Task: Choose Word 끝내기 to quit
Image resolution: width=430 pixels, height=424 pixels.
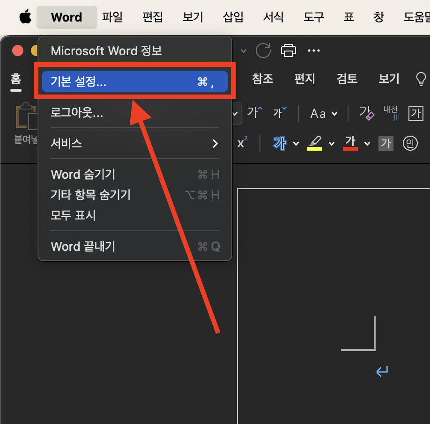Action: point(134,247)
